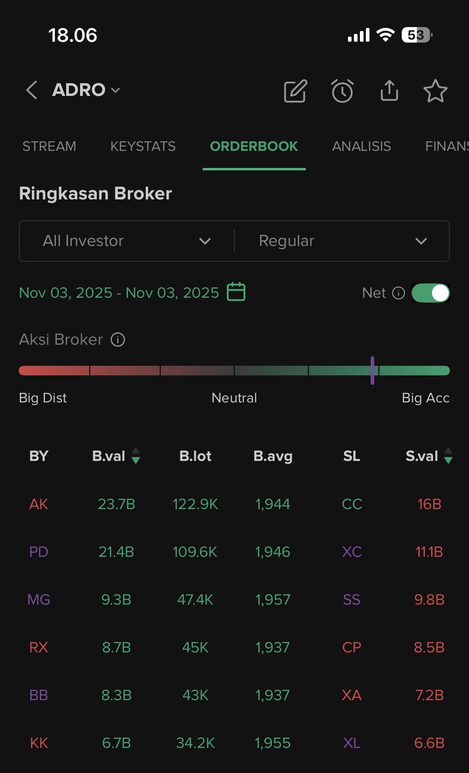Switch to the KEYSTATS tab
This screenshot has width=469, height=773.
click(143, 146)
